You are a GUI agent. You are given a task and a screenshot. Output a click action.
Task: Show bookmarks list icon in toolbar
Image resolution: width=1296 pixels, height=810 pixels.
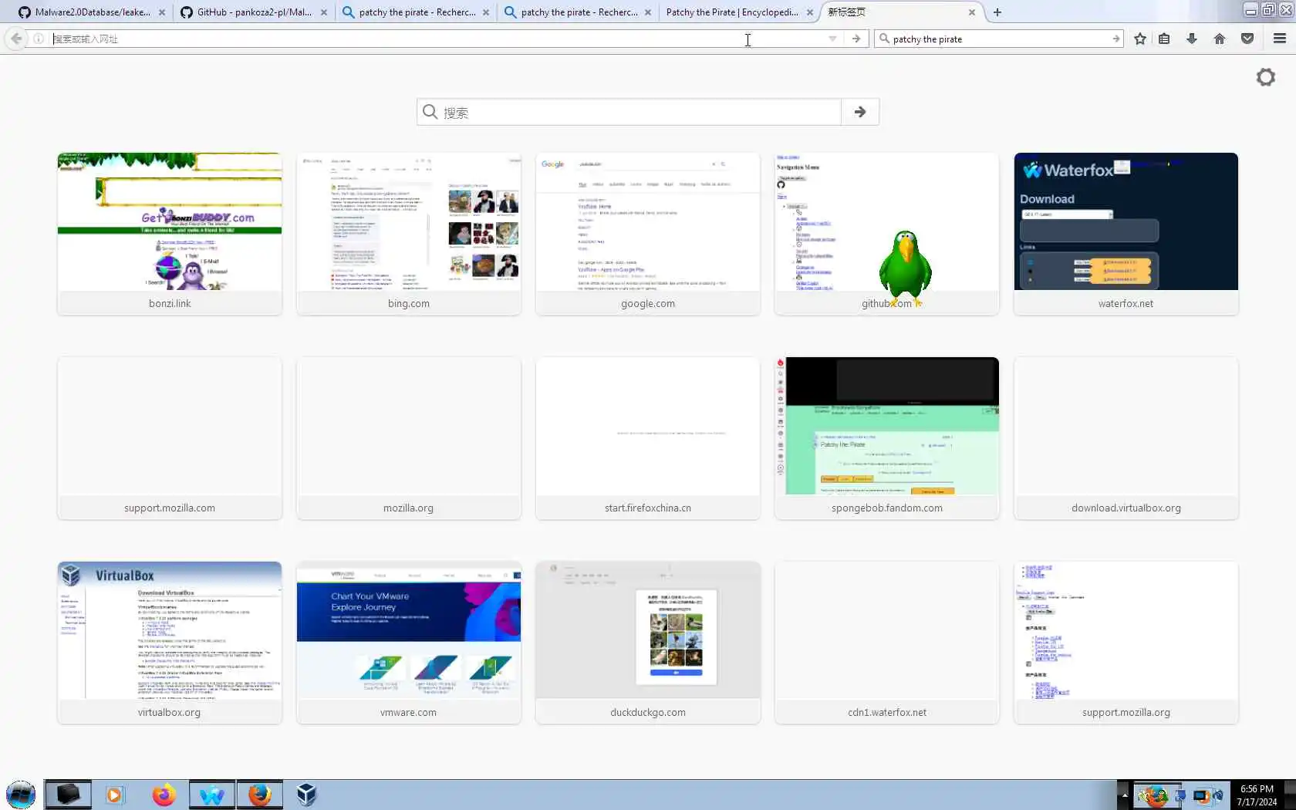click(x=1165, y=39)
